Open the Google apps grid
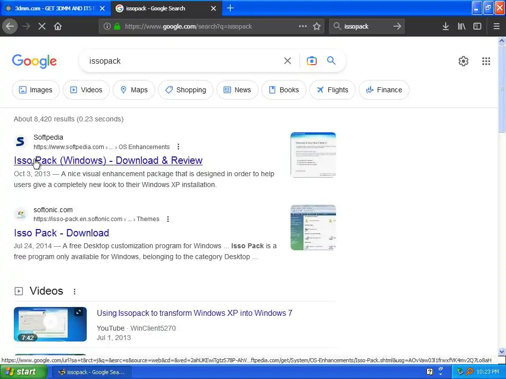The height and width of the screenshot is (379, 506). pos(486,61)
